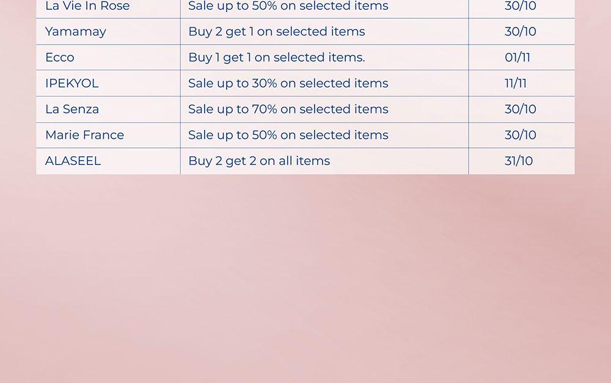Viewport: 611px width, 383px height.
Task: Select the Sale up to 70% offer
Action: point(288,109)
